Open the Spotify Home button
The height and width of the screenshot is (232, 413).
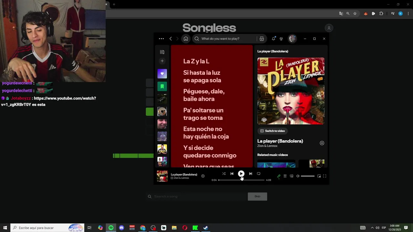pos(186,39)
